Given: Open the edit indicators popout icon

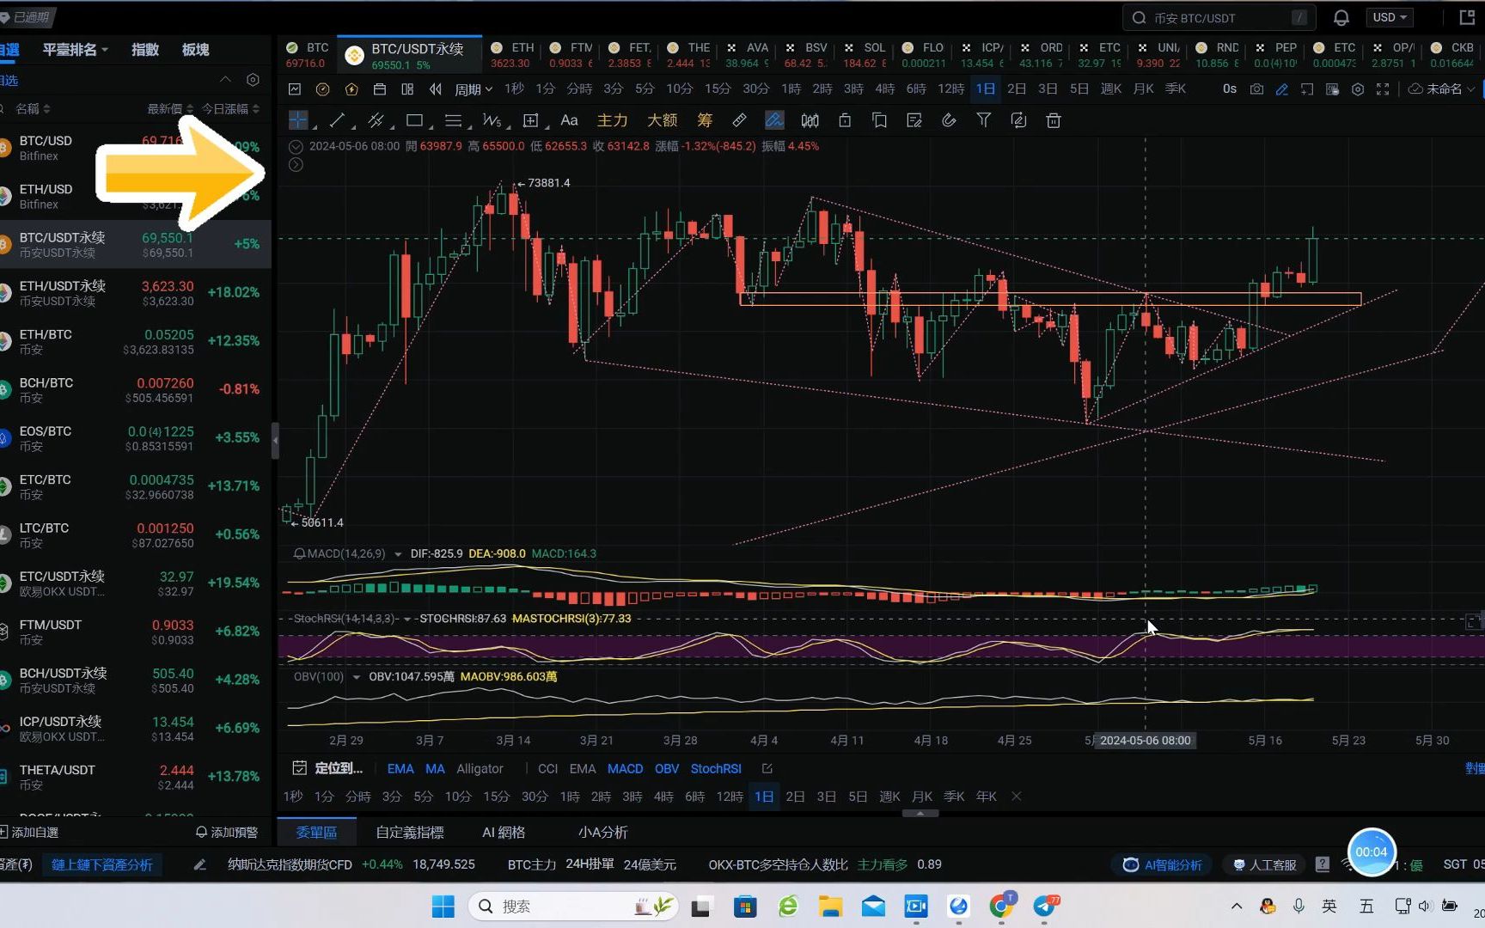Looking at the screenshot, I should coord(767,769).
